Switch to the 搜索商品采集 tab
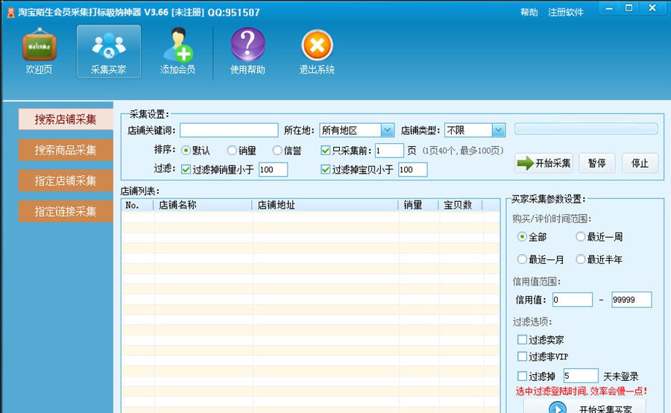The image size is (671, 413). [x=66, y=150]
